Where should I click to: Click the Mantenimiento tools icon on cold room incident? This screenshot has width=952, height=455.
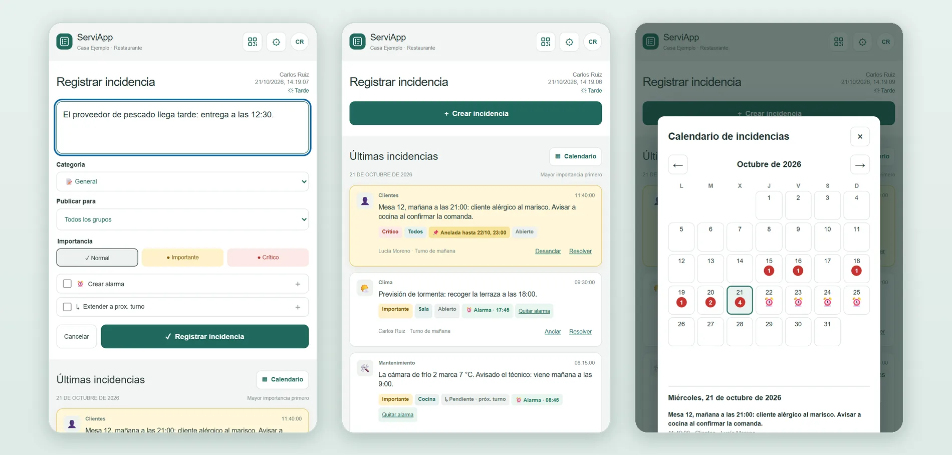click(x=365, y=368)
